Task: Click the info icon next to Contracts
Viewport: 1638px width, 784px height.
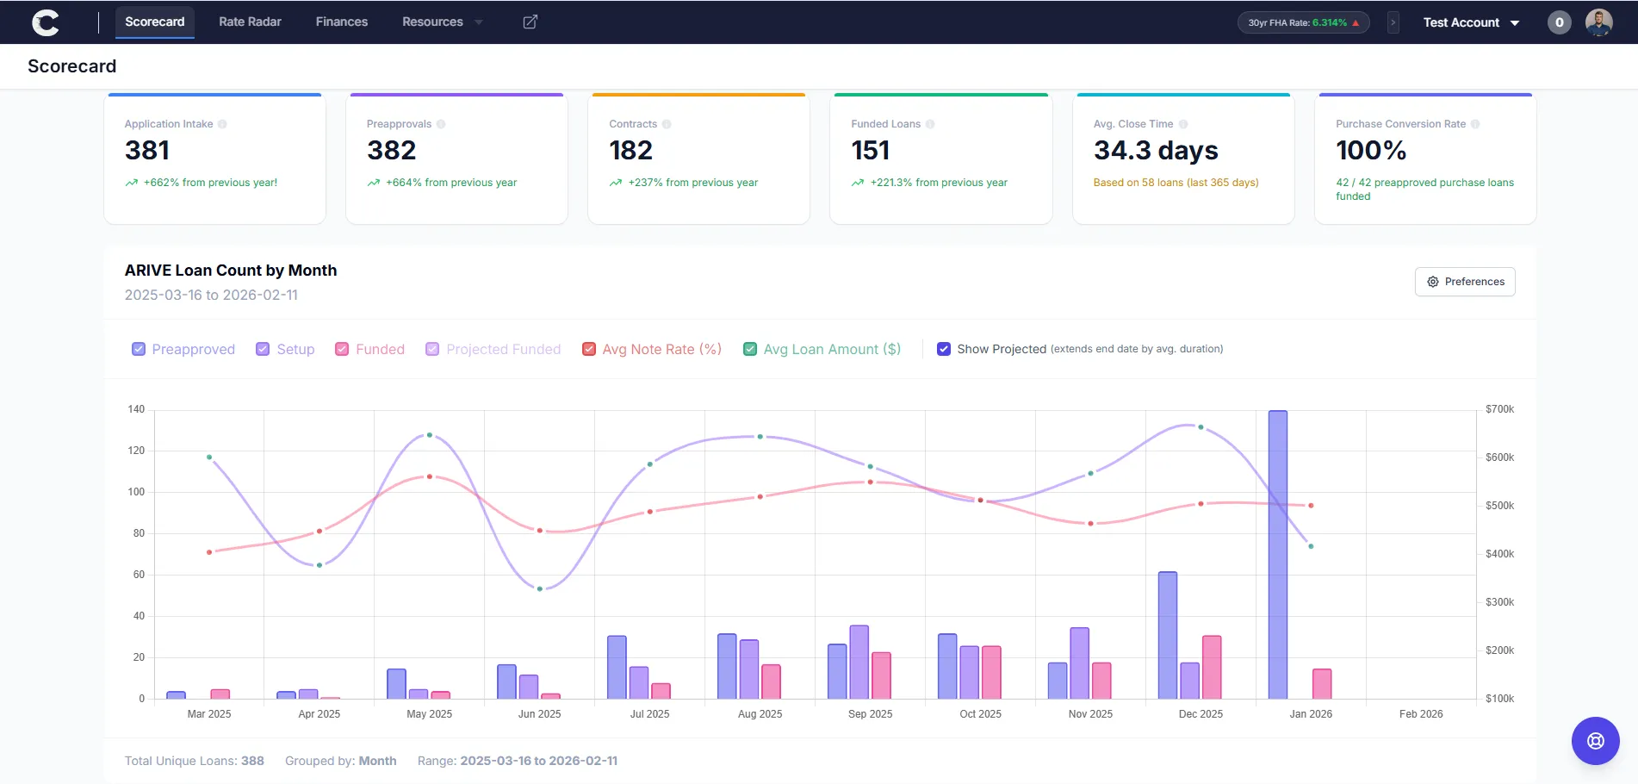Action: pyautogui.click(x=667, y=124)
